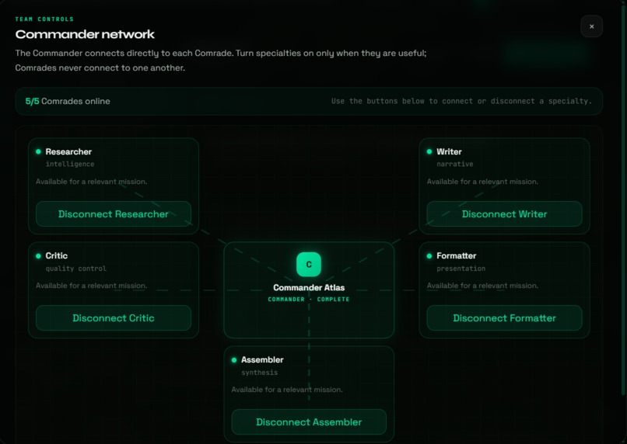Click the 'TEAM CONTROLS' label

click(x=44, y=19)
